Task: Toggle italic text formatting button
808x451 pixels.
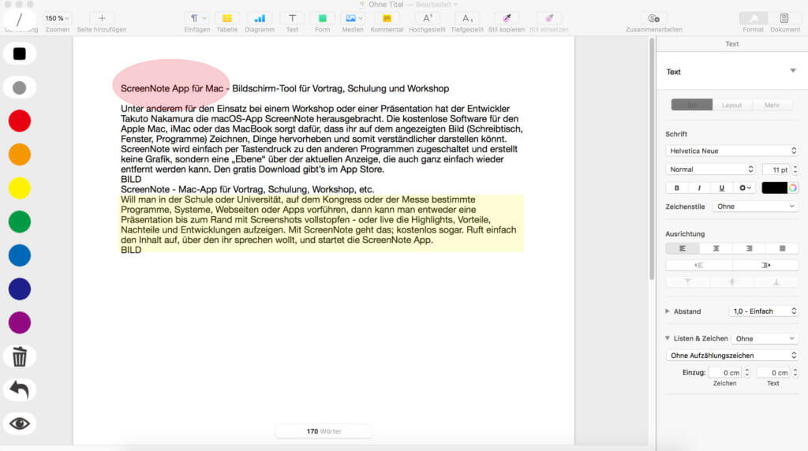Action: tap(699, 188)
